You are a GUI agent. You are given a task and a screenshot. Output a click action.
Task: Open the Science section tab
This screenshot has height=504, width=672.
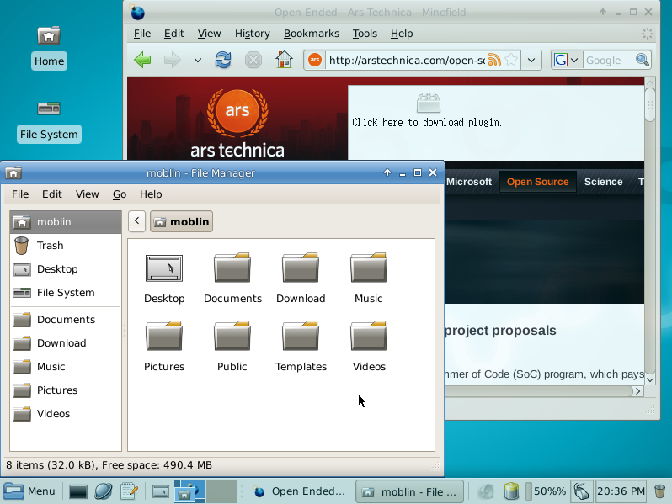click(604, 182)
